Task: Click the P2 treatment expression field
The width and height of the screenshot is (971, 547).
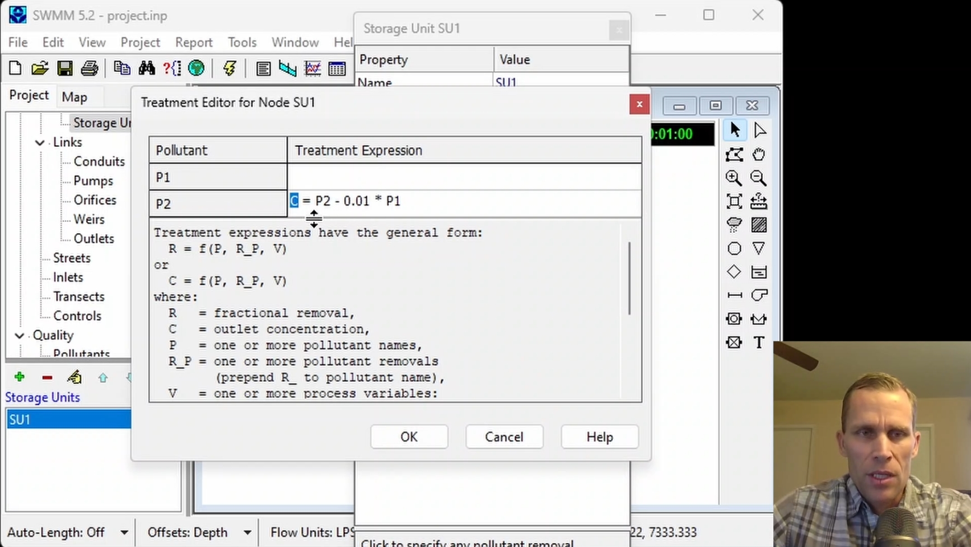Action: (464, 203)
